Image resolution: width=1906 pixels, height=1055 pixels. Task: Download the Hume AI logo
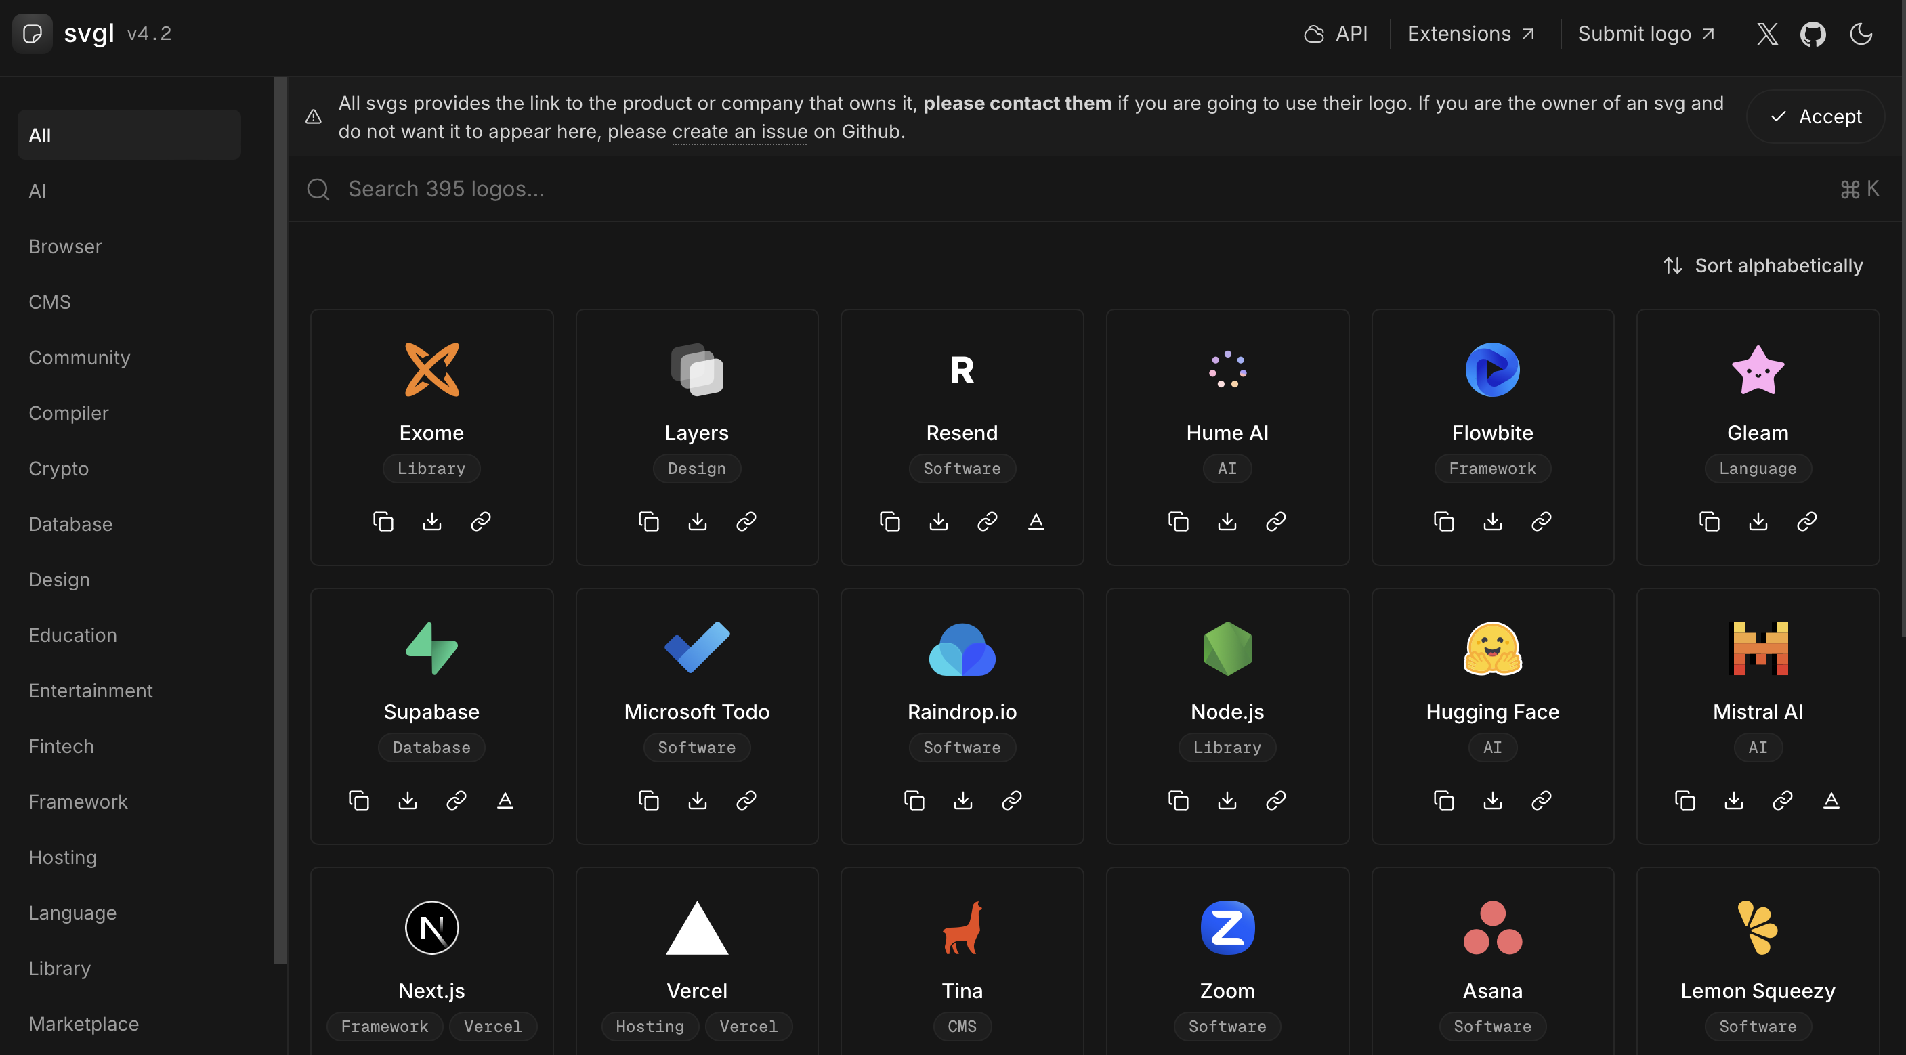tap(1227, 521)
